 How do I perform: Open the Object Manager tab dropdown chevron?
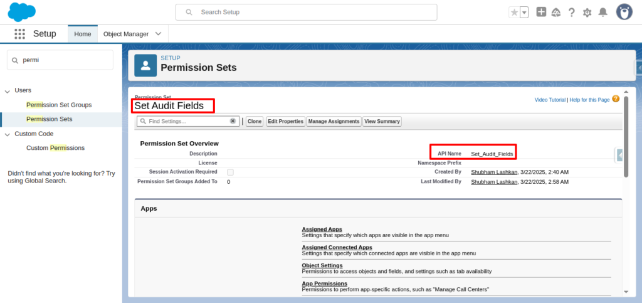point(159,34)
